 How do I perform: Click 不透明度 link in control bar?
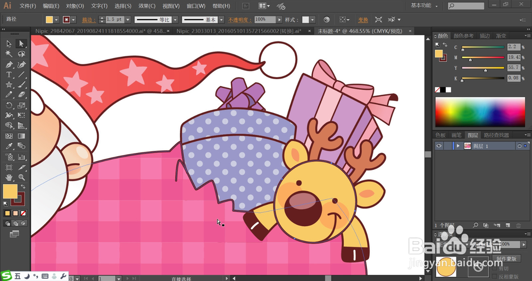(x=240, y=20)
